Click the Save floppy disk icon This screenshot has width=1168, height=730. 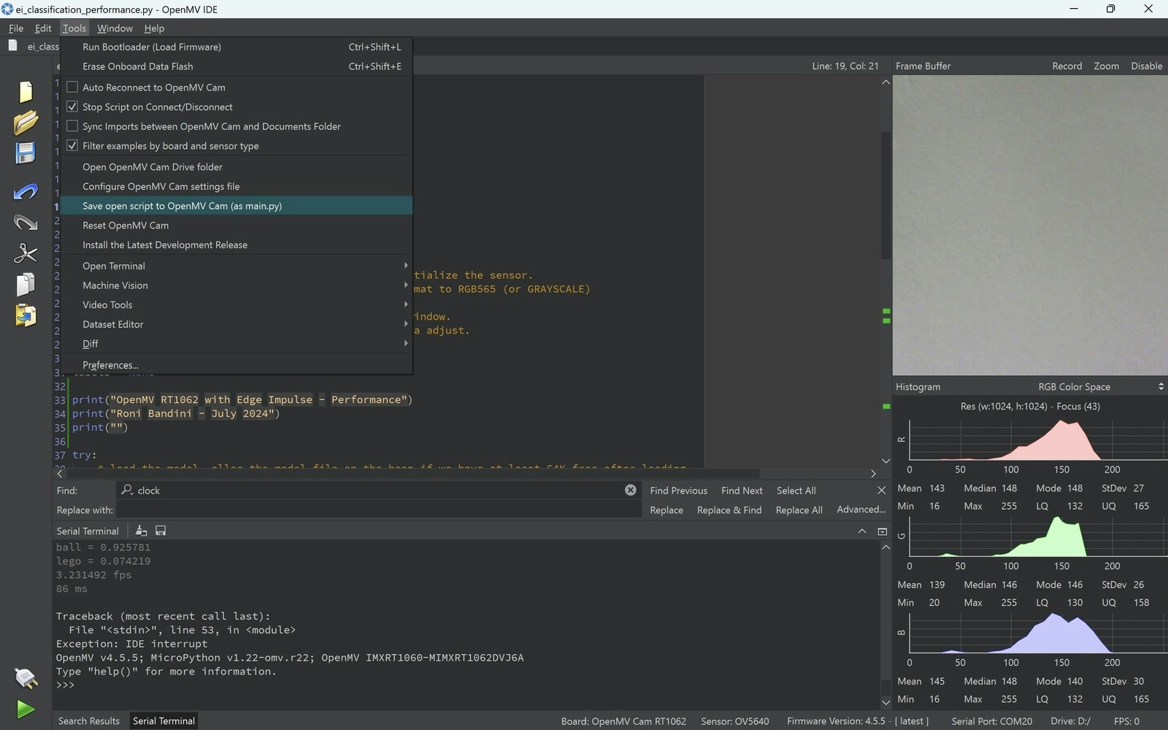pyautogui.click(x=26, y=153)
